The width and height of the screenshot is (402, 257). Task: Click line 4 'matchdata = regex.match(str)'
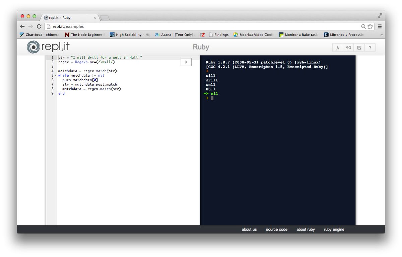87,71
